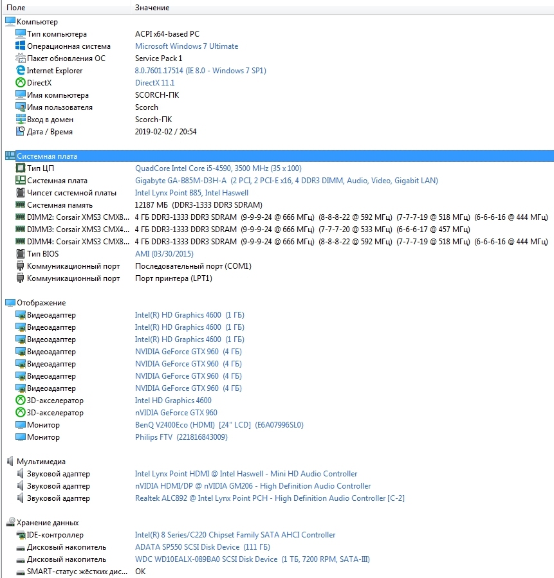This screenshot has width=554, height=578.
Task: Click the Service Pack 1 value
Action: [x=158, y=59]
